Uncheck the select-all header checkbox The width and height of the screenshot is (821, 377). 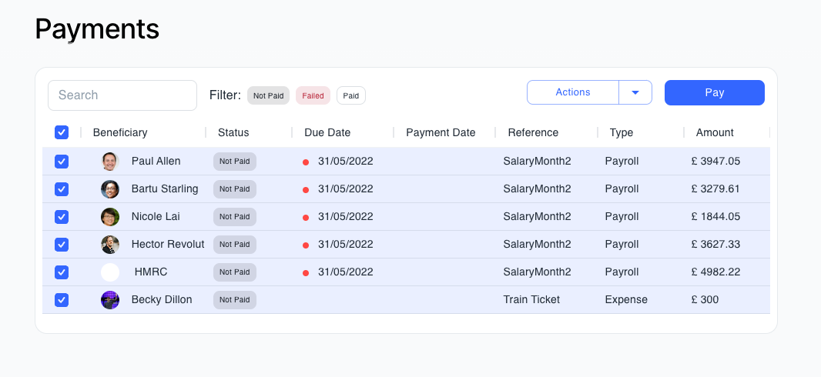pos(62,132)
